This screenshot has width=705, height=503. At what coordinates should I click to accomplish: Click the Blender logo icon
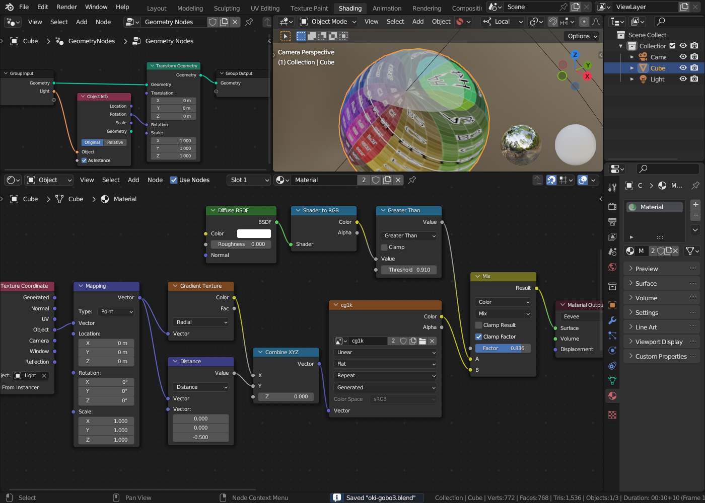click(9, 7)
